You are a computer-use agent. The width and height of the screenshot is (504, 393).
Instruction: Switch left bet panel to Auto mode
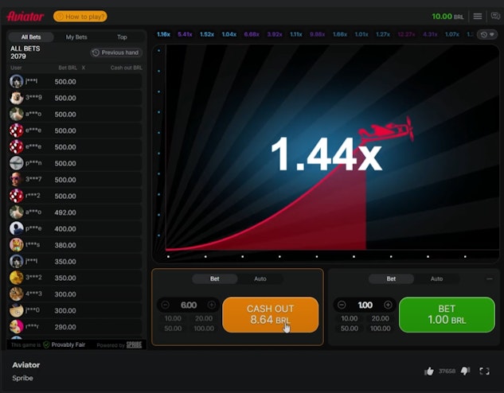point(260,279)
